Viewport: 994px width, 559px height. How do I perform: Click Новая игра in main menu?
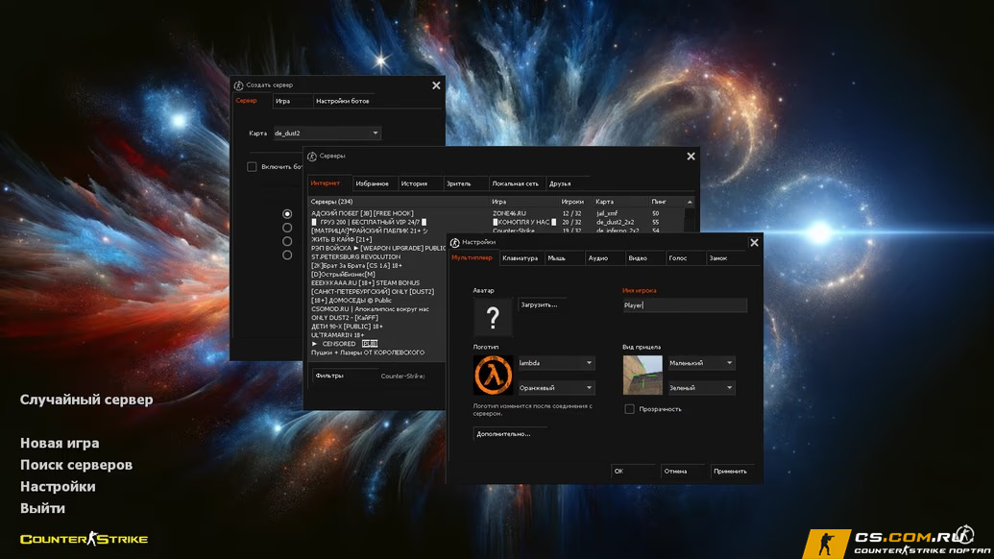pyautogui.click(x=60, y=443)
